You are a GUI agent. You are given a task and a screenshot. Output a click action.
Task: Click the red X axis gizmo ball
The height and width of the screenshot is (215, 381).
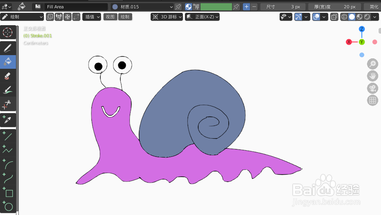click(x=349, y=42)
